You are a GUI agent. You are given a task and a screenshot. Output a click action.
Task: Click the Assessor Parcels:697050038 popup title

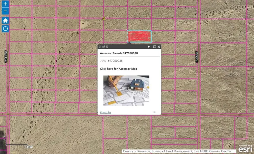[119, 53]
